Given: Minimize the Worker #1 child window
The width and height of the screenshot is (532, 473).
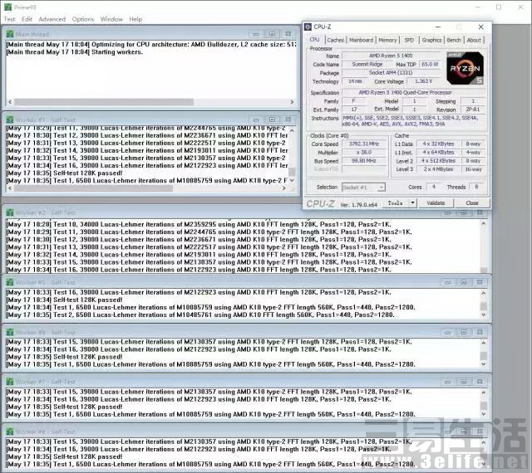Looking at the screenshot, I should (x=256, y=119).
